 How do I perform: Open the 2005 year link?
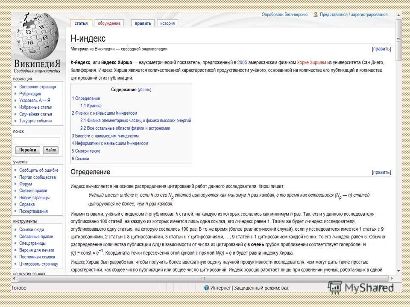tap(242, 63)
